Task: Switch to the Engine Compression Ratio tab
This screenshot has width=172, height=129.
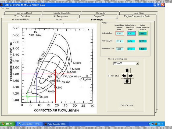Action: [x=137, y=16]
